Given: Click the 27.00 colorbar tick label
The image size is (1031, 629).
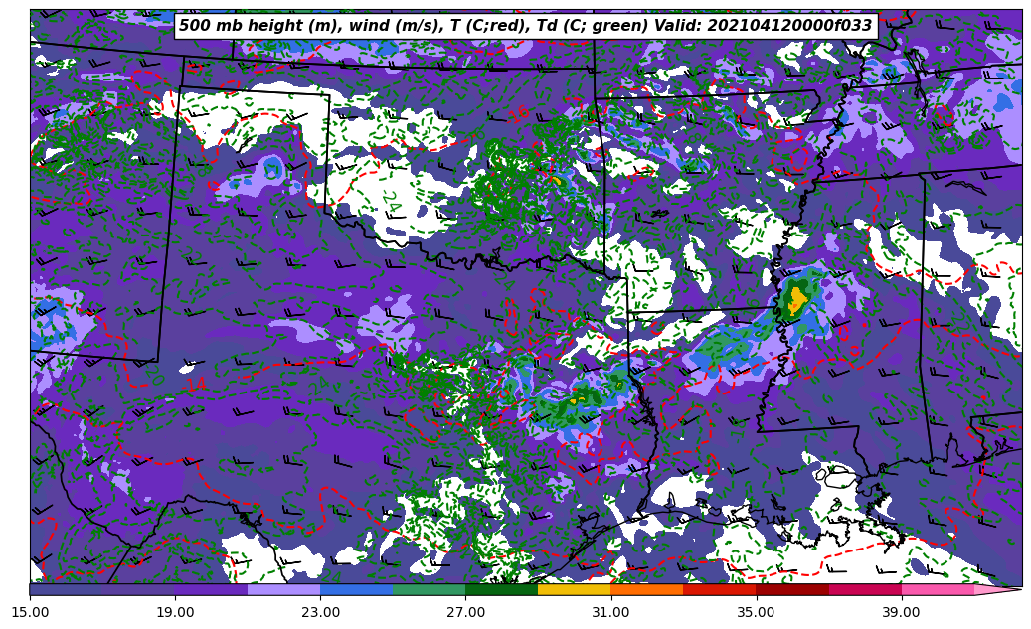Looking at the screenshot, I should [465, 612].
